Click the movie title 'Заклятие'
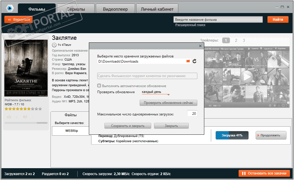294x180 pixels. tap(64, 38)
